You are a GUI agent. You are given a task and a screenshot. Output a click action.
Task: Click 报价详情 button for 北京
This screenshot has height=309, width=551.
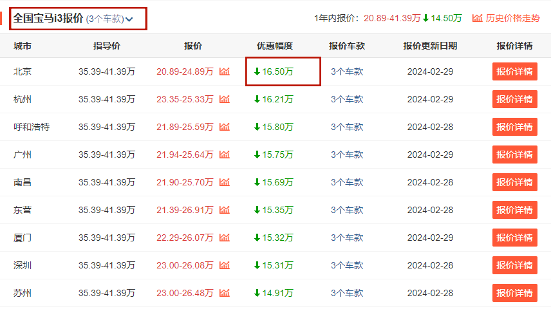pos(514,71)
